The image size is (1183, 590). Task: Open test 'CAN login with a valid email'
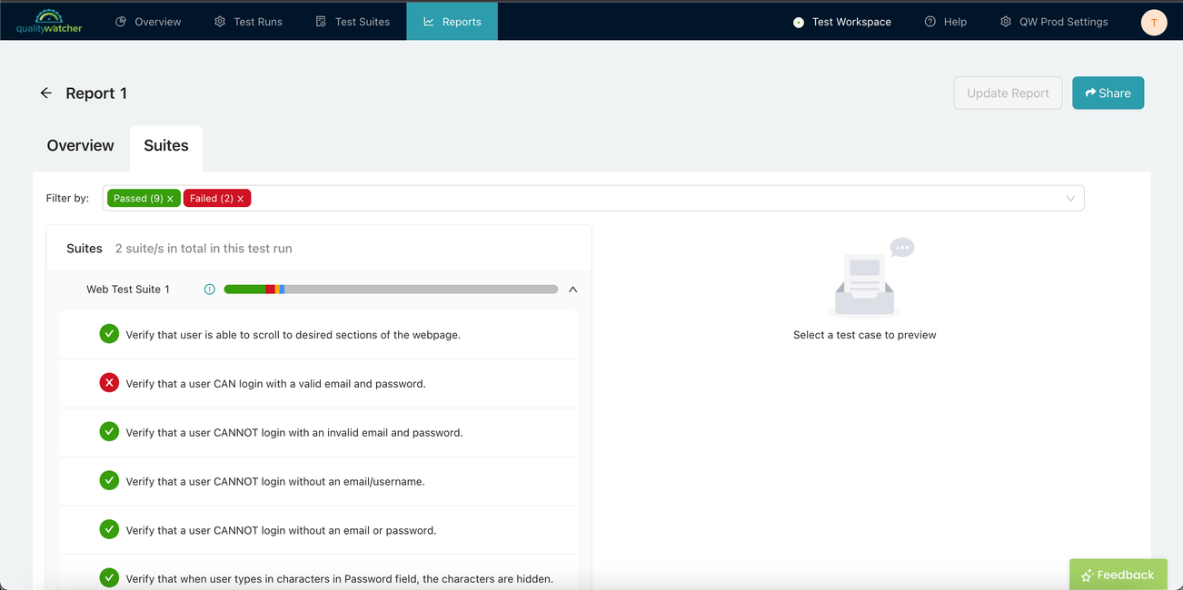coord(319,384)
